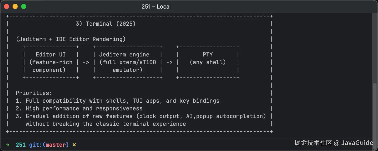The height and width of the screenshot is (151, 378).
Task: Click the "Priorities:" line
Action: pyautogui.click(x=34, y=93)
